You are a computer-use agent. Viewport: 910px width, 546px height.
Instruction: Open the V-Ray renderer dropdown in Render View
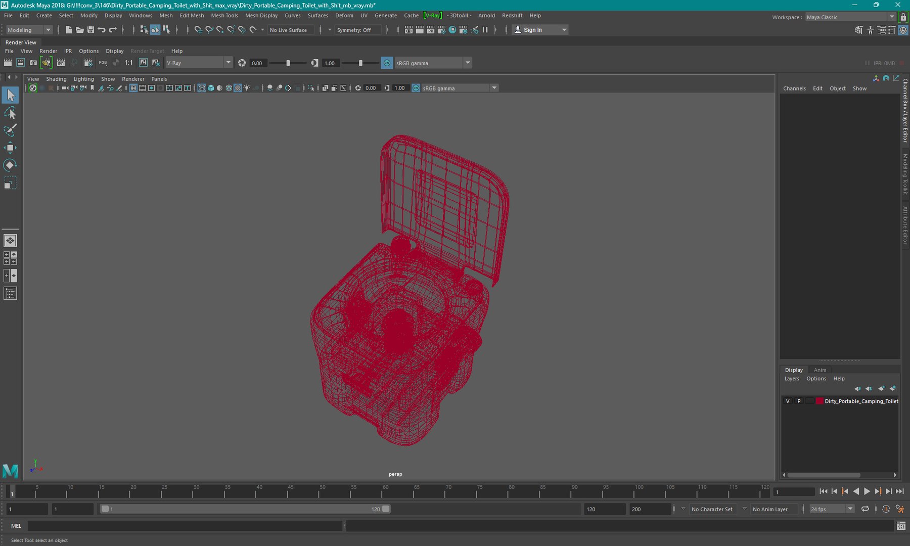(x=199, y=63)
